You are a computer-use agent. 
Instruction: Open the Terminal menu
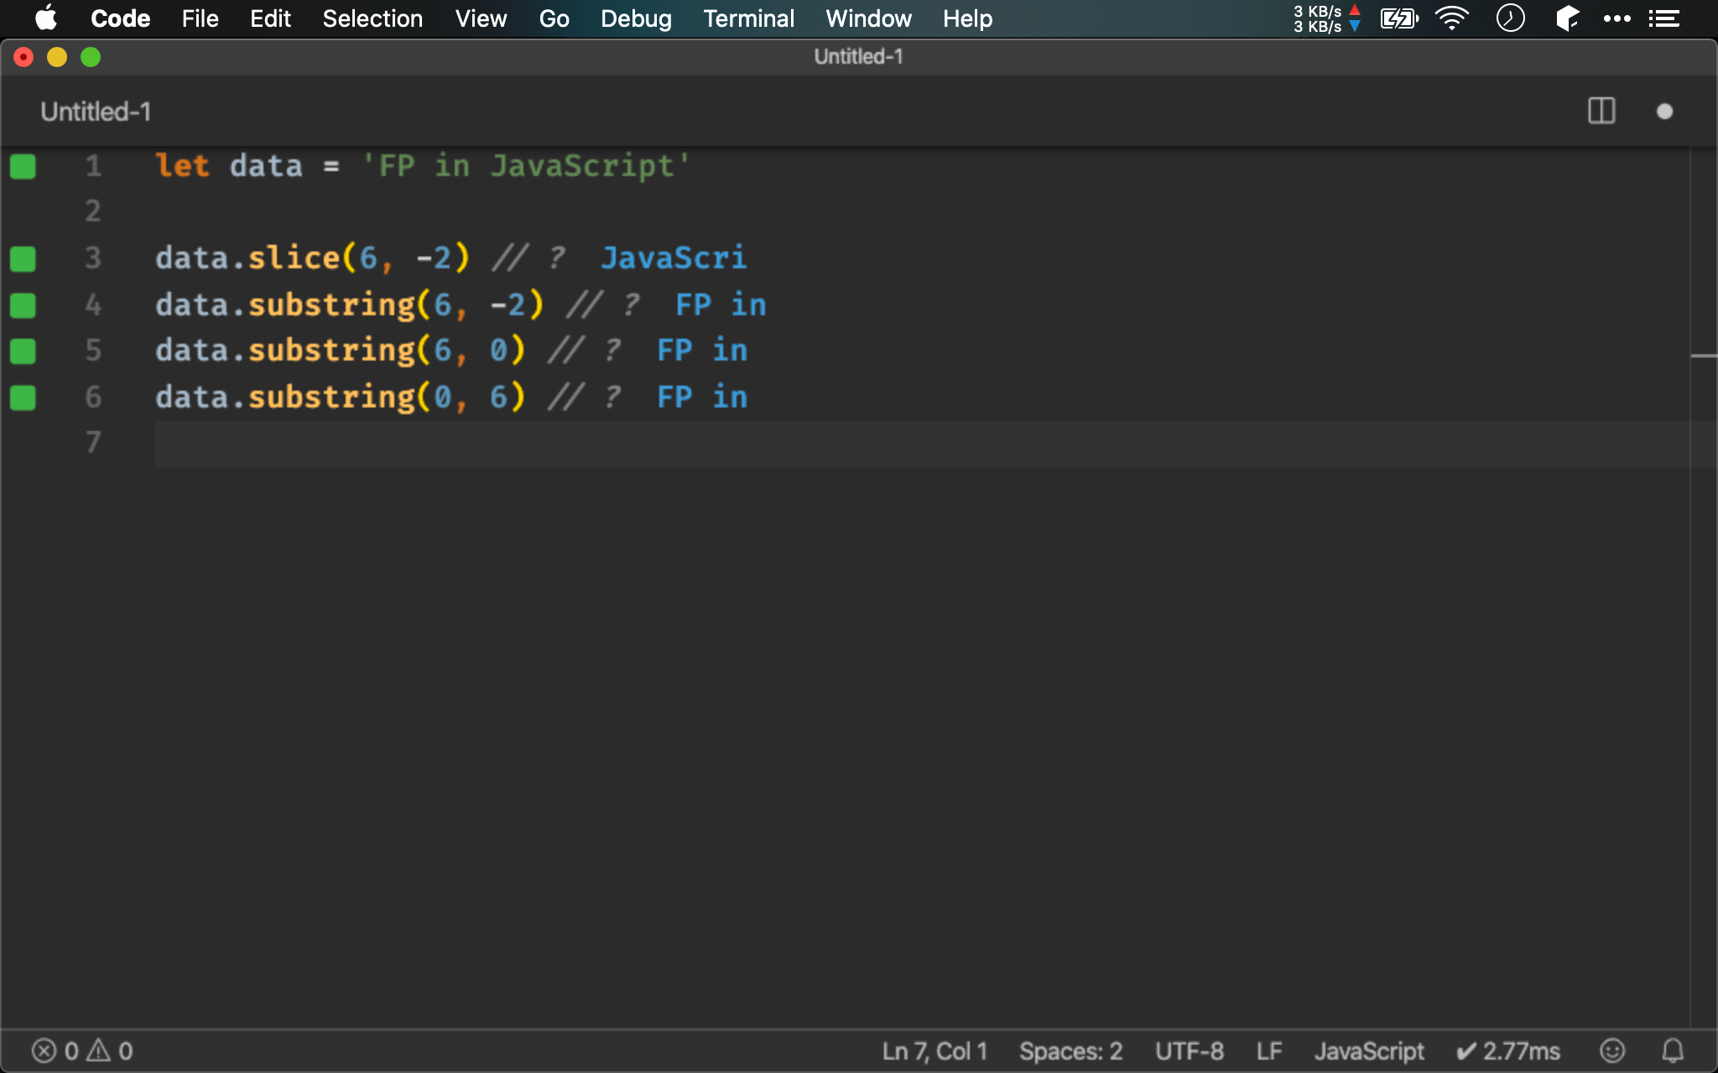click(748, 18)
